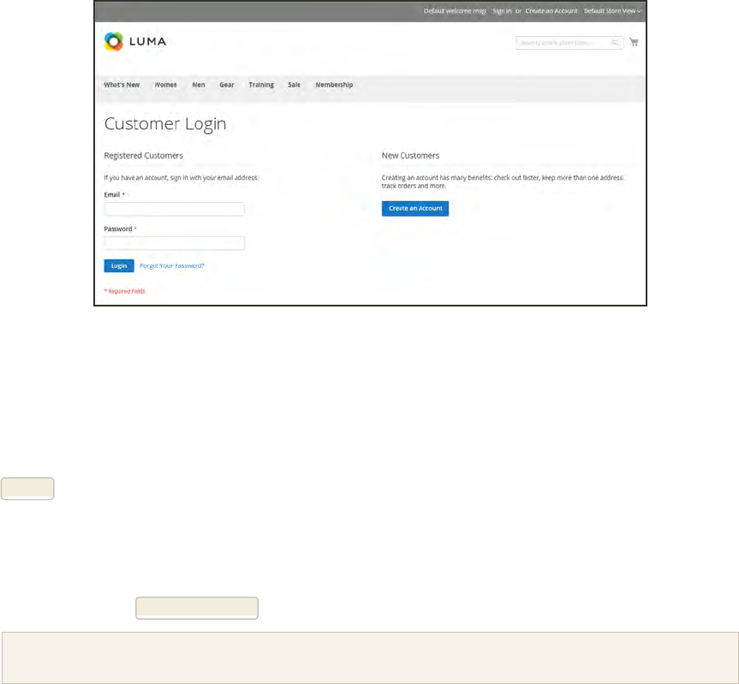The height and width of the screenshot is (684, 739).
Task: Open the Sale menu
Action: click(x=294, y=85)
